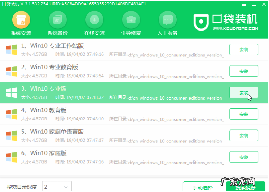Image resolution: width=269 pixels, height=192 pixels.
Task: Click the version title text in title bar
Action: coord(74,4)
